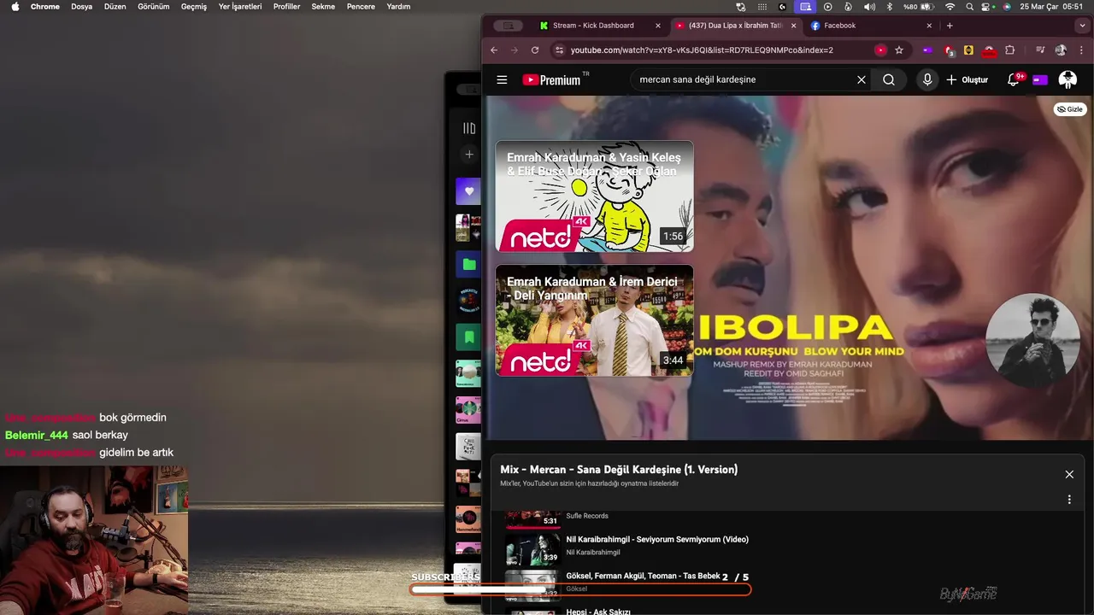View site information icon in address bar
The height and width of the screenshot is (615, 1094).
pos(559,50)
